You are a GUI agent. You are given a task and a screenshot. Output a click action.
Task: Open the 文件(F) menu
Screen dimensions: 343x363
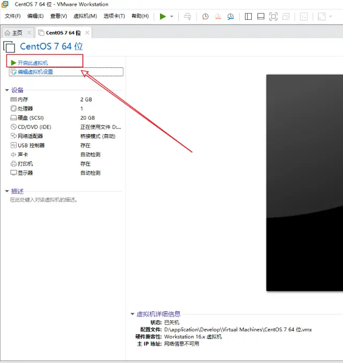point(13,16)
